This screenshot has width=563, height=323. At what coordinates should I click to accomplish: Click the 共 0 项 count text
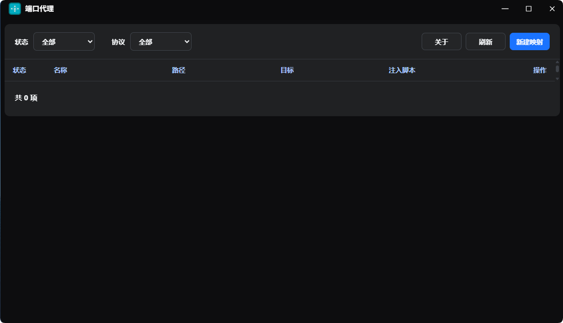[x=26, y=98]
